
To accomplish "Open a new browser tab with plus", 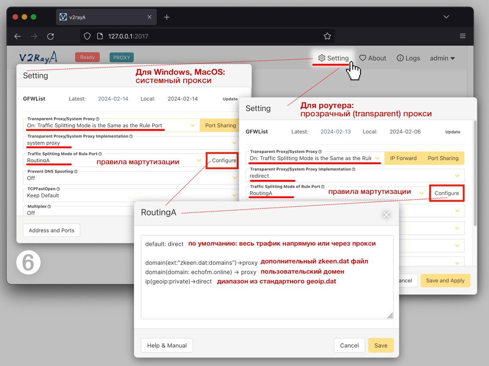I will coord(167,17).
